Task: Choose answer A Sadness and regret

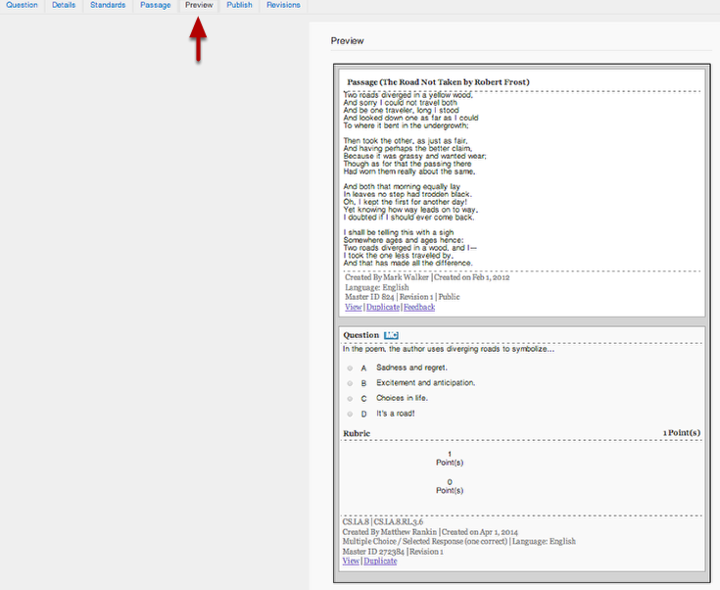Action: [350, 369]
